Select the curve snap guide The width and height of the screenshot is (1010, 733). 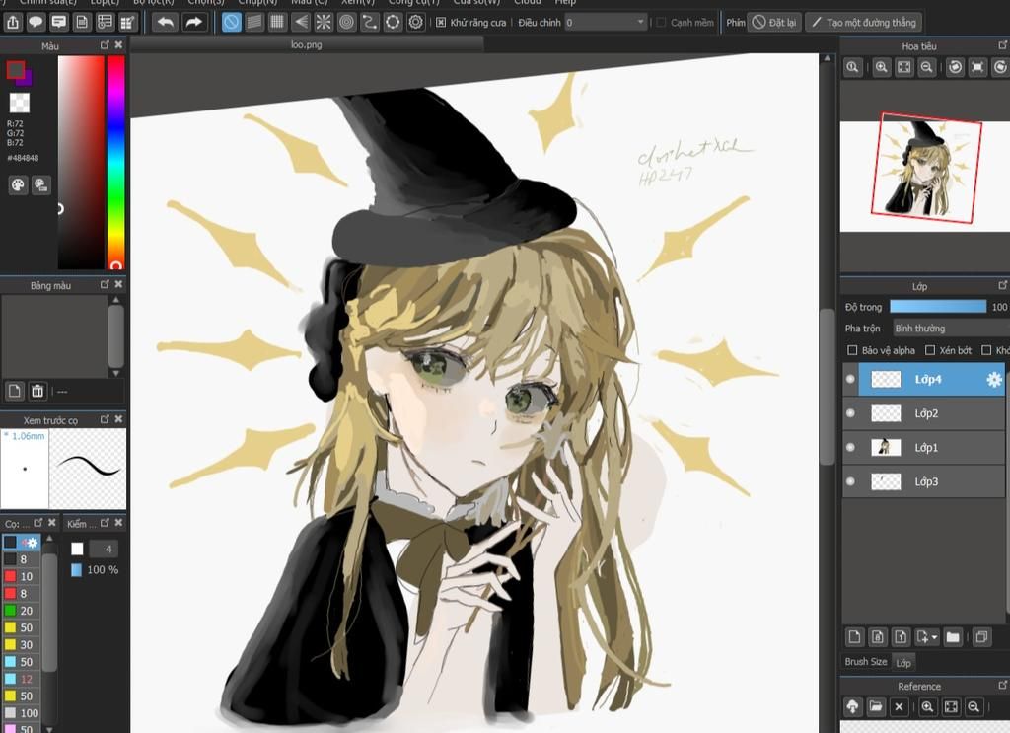point(370,22)
